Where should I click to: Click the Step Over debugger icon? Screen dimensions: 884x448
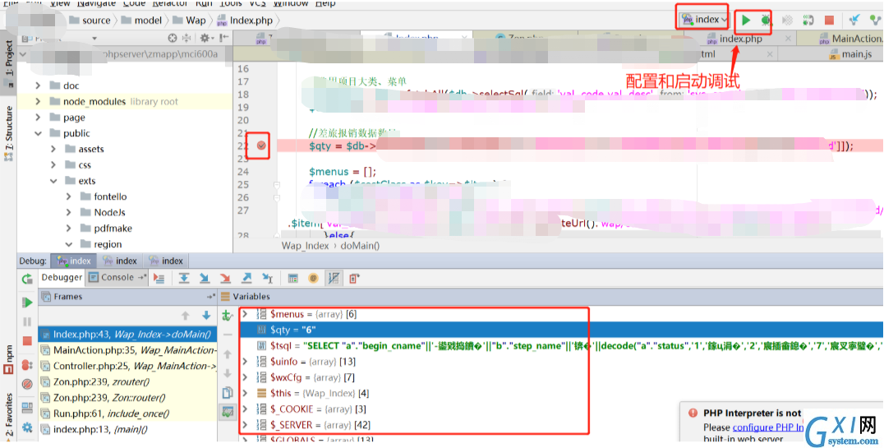click(x=184, y=278)
